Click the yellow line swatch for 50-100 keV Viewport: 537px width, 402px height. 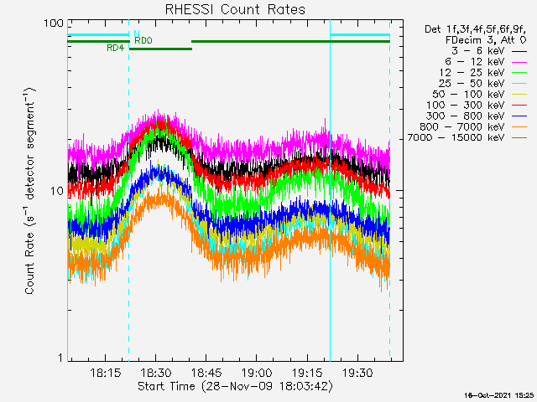tap(519, 95)
